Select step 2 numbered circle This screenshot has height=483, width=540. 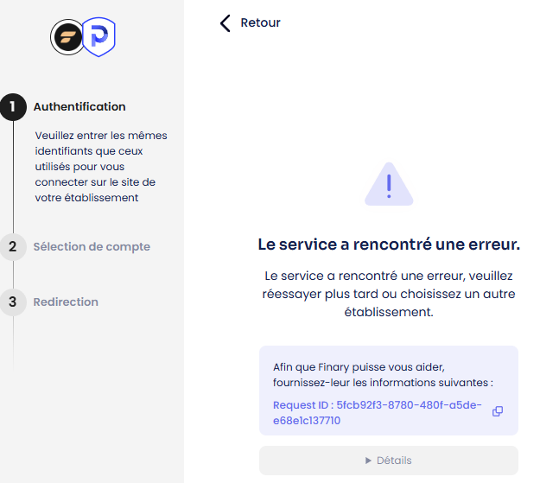(13, 246)
